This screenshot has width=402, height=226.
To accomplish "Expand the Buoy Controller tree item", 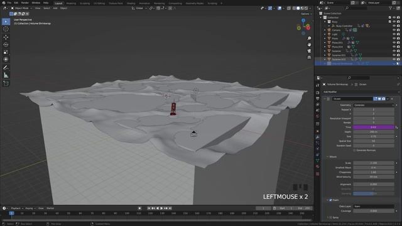I will pyautogui.click(x=329, y=26).
